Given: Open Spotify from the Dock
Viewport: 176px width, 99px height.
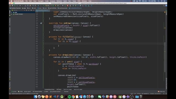Looking at the screenshot, I should (70, 97).
